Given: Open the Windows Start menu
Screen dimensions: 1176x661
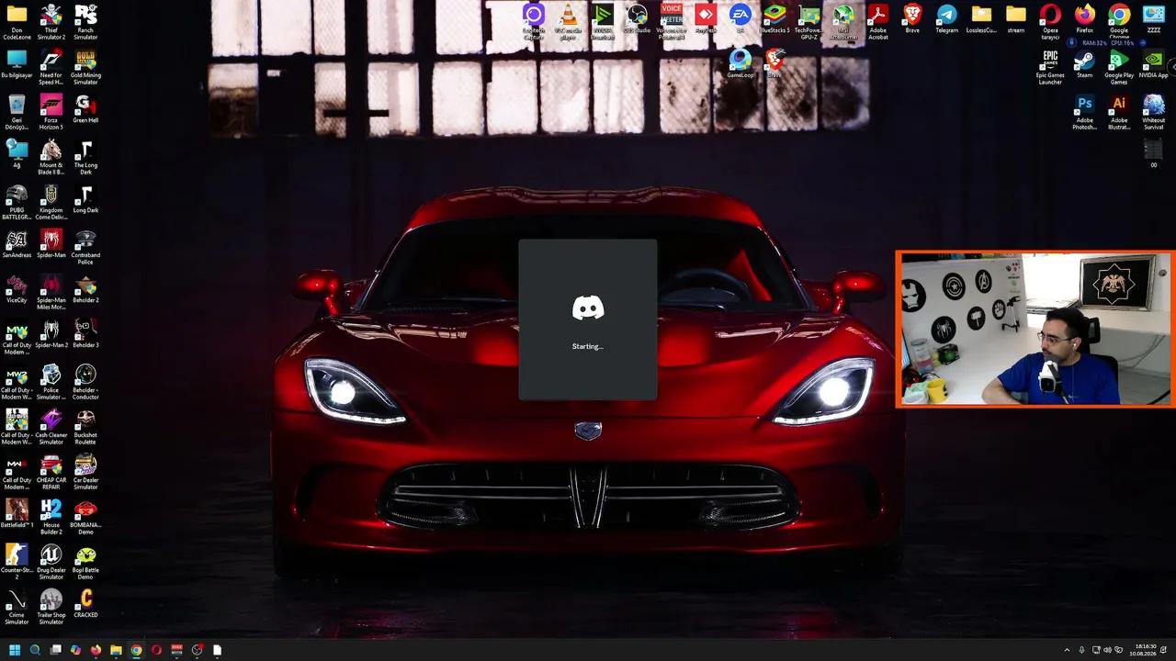Looking at the screenshot, I should pos(15,650).
